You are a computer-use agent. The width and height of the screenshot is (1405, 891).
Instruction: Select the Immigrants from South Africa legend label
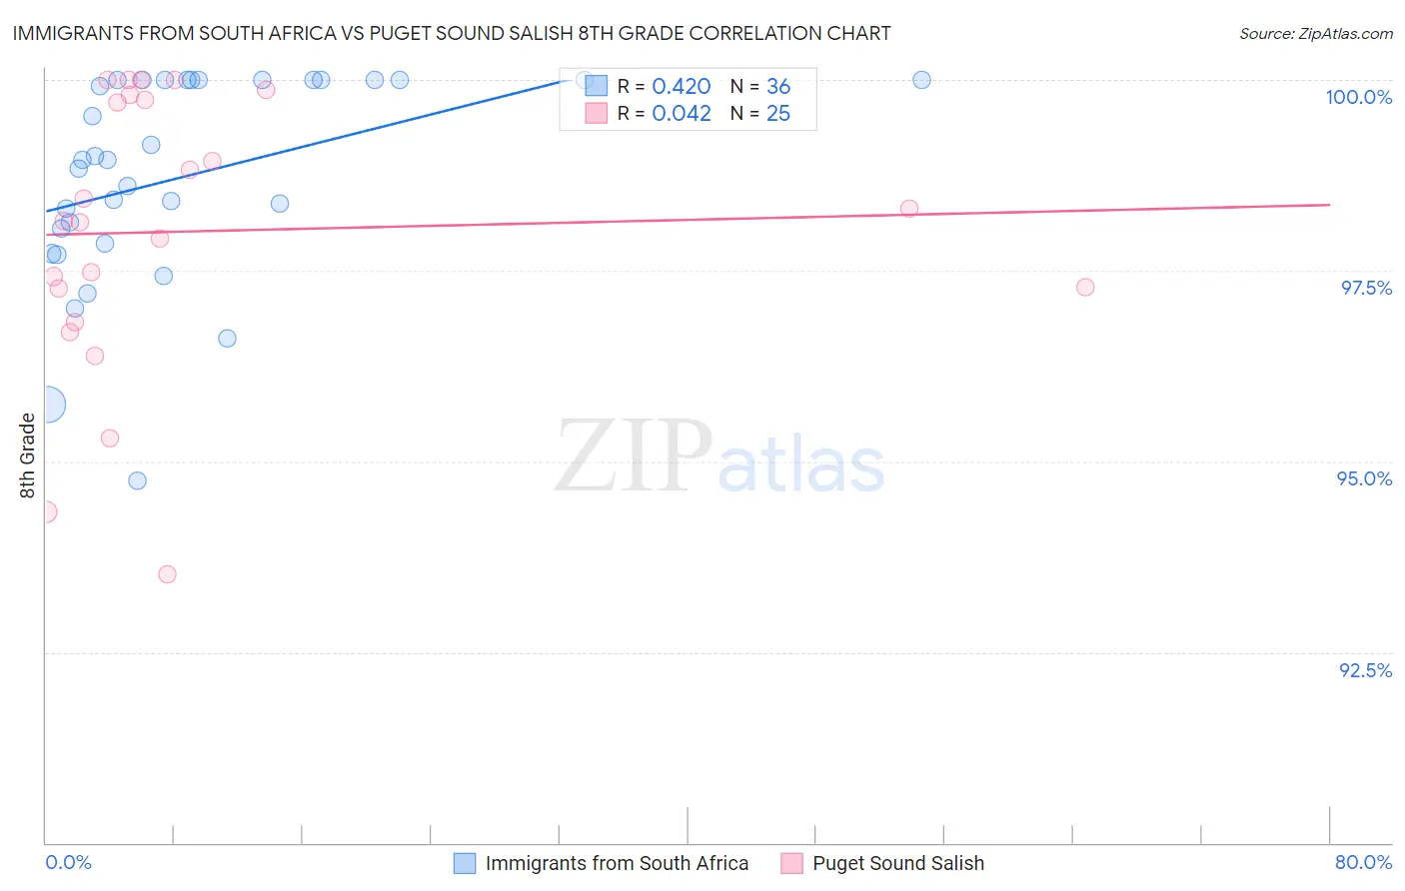point(617,863)
